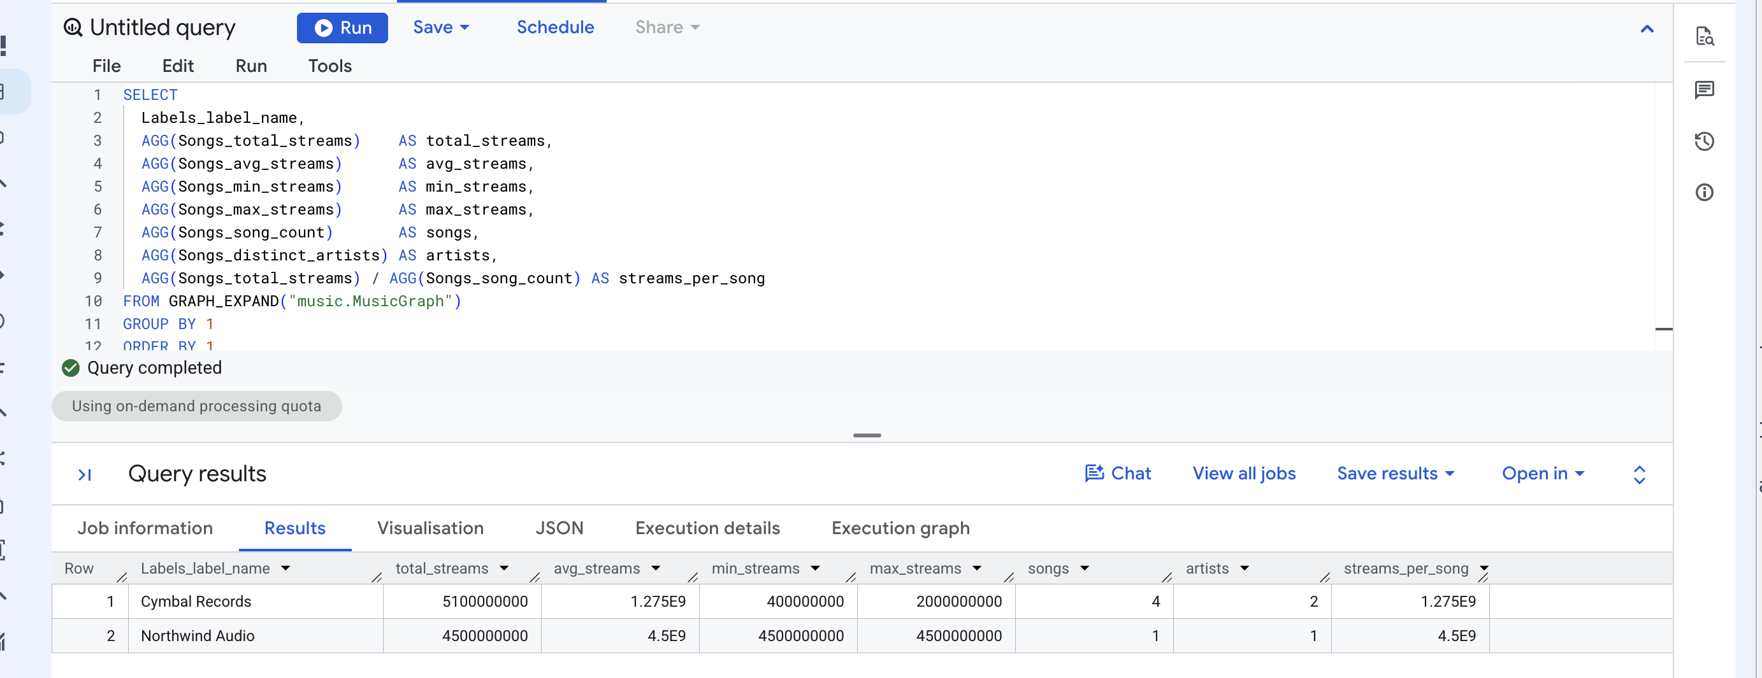Switch to the JSON tab
The height and width of the screenshot is (678, 1762).
pos(559,528)
